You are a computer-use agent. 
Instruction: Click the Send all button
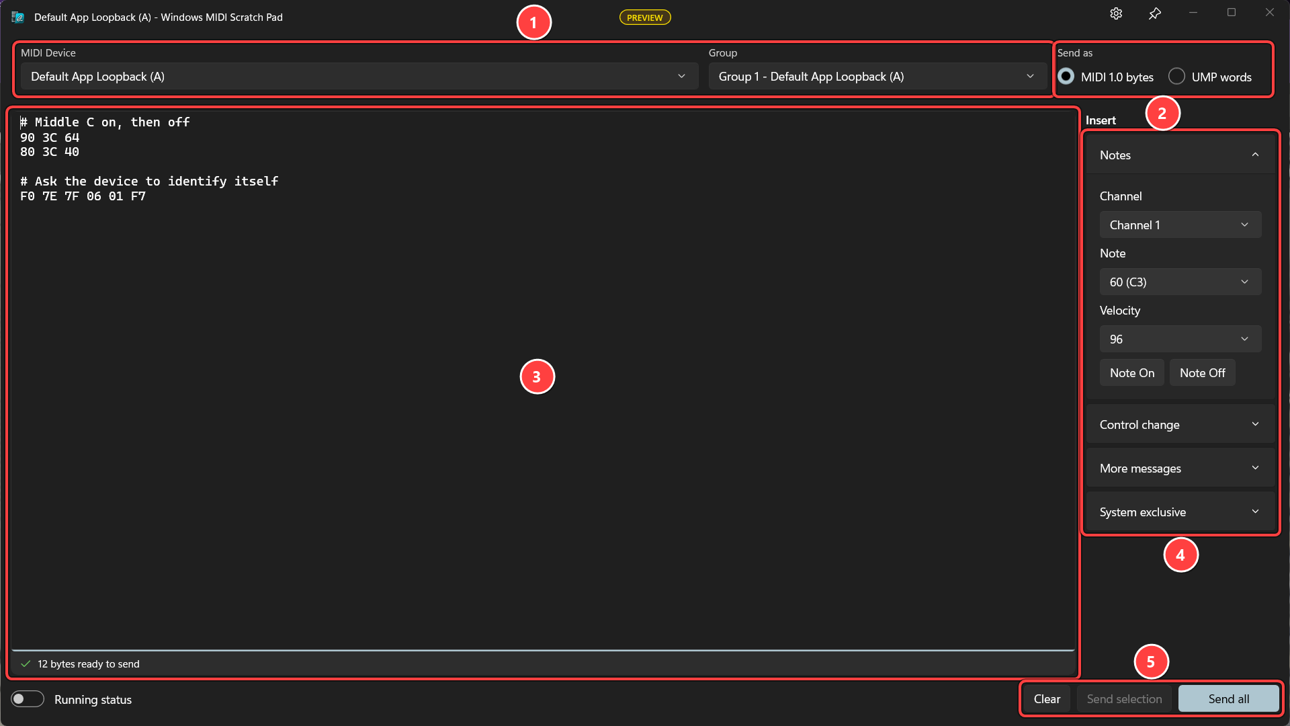1229,699
